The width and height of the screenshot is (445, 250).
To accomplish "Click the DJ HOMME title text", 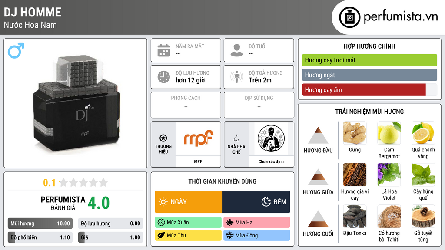I will (32, 12).
